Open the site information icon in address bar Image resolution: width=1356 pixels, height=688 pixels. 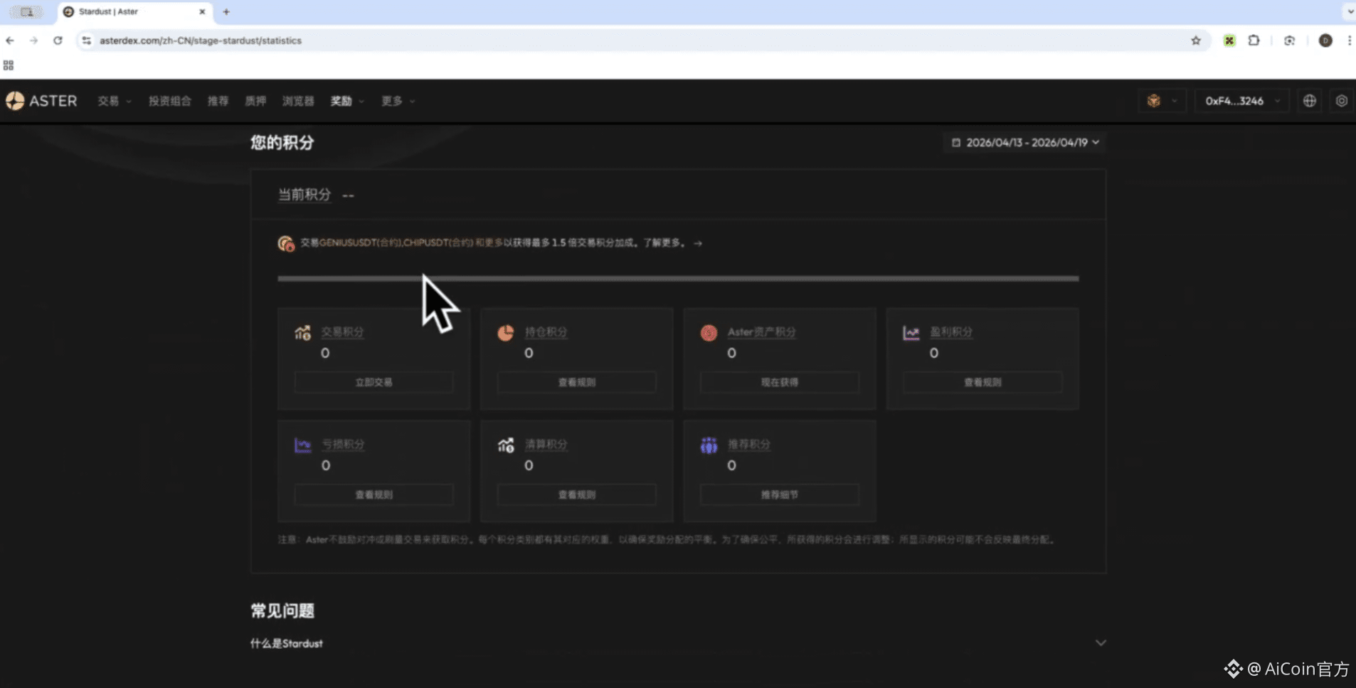click(86, 41)
